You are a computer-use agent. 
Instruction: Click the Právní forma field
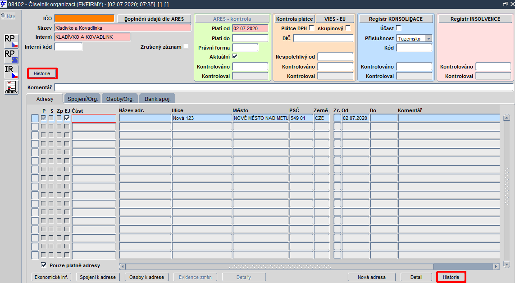pyautogui.click(x=245, y=48)
